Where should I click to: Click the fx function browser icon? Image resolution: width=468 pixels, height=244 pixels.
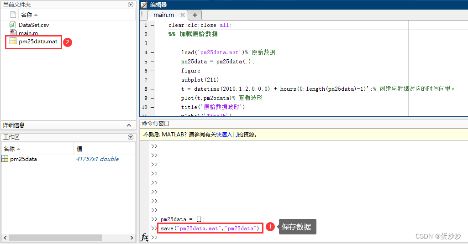click(144, 238)
